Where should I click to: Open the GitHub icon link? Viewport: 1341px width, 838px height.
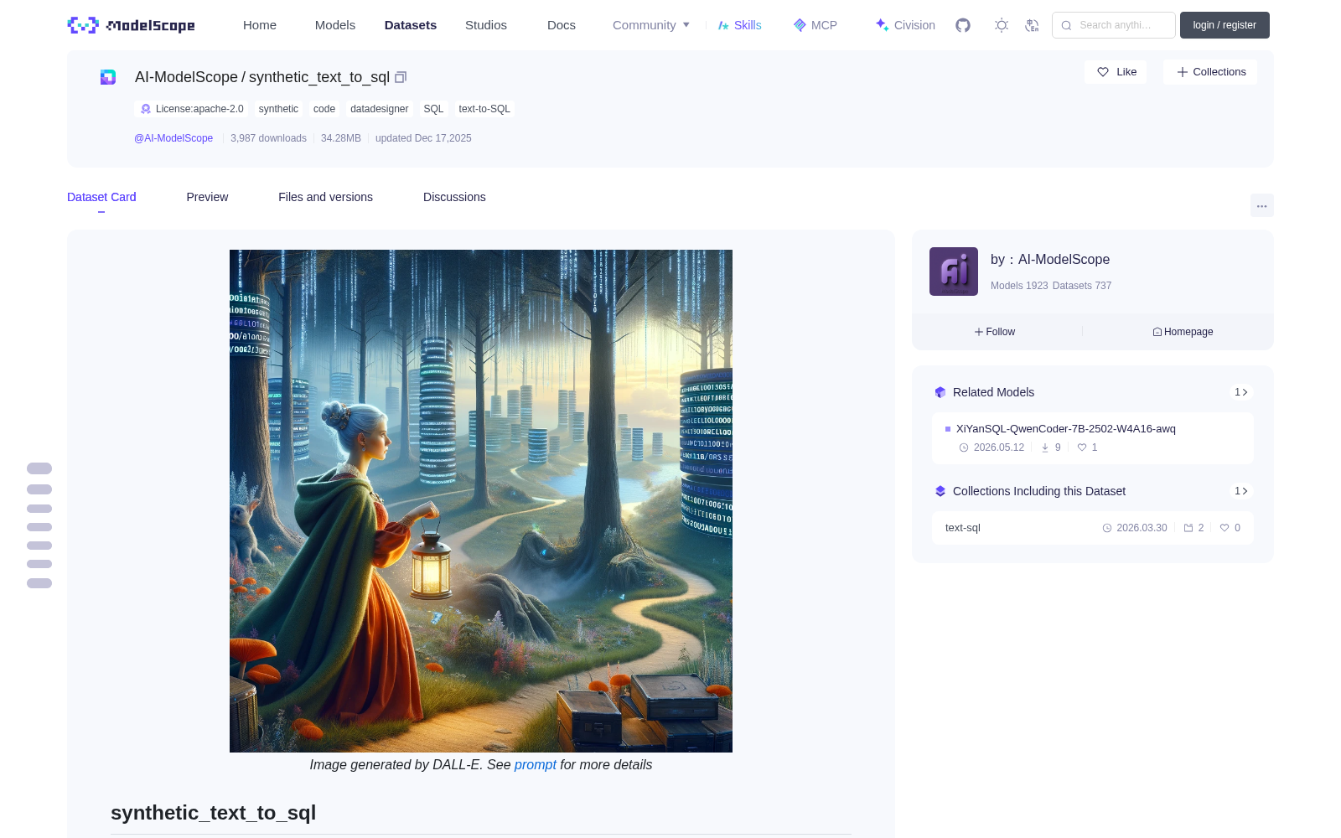click(963, 25)
